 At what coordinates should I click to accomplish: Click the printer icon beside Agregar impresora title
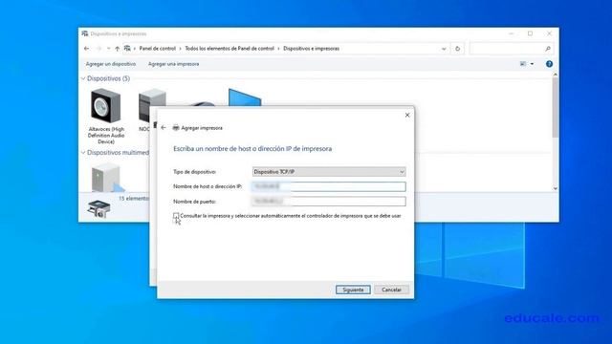click(x=176, y=127)
